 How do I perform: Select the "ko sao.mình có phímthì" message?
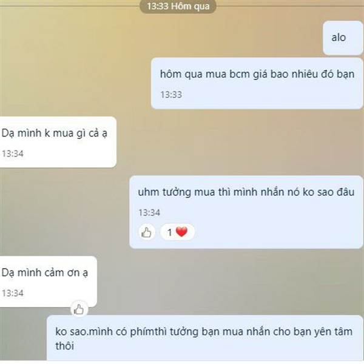tap(205, 338)
